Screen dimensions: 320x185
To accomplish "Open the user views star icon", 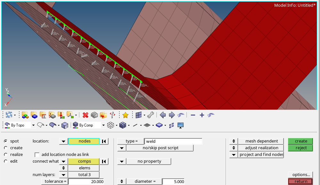I will coord(125,115).
